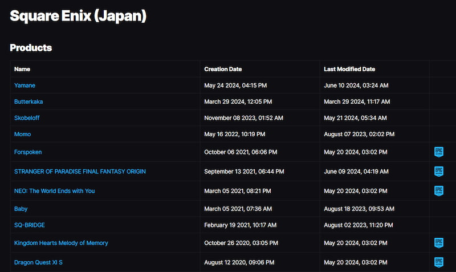Select modified date June 09 2024, 04:19 AM
The image size is (456, 272).
point(356,171)
